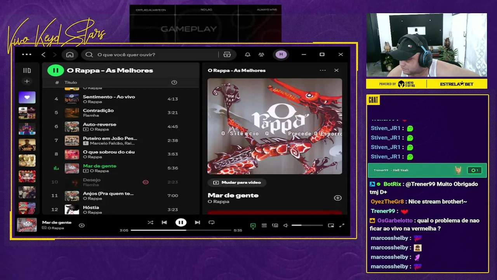This screenshot has height=280, width=497.
Task: Click the red blocked icon on 'Desejo' row
Action: (146, 182)
